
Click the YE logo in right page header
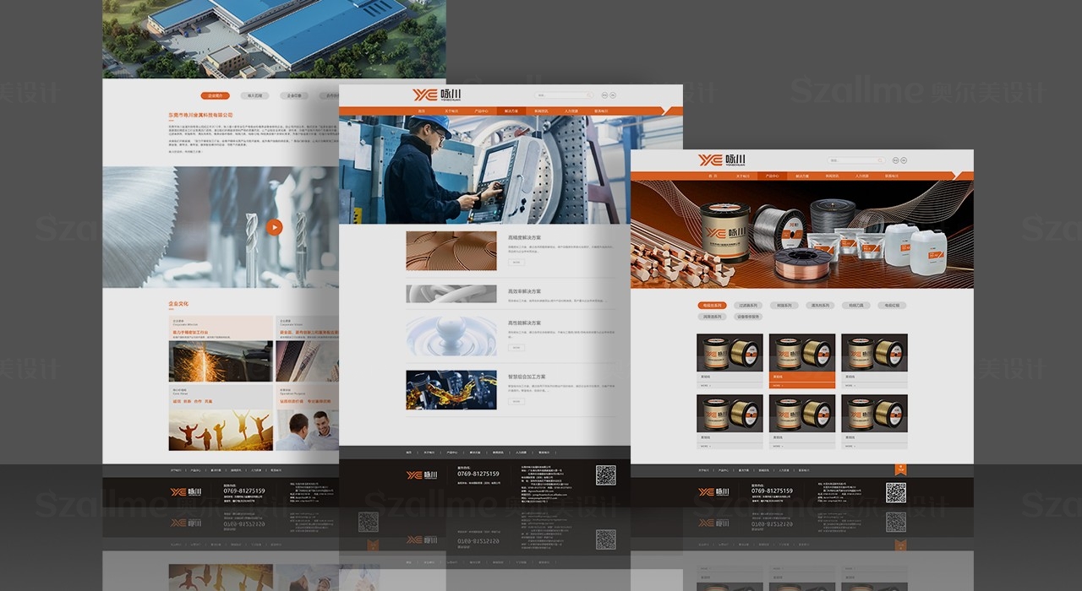tap(722, 160)
